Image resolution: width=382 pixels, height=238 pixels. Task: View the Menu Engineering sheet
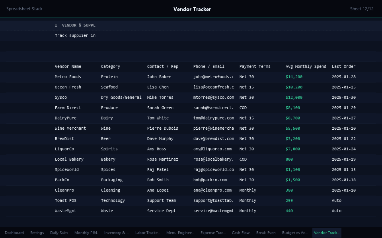(180, 233)
